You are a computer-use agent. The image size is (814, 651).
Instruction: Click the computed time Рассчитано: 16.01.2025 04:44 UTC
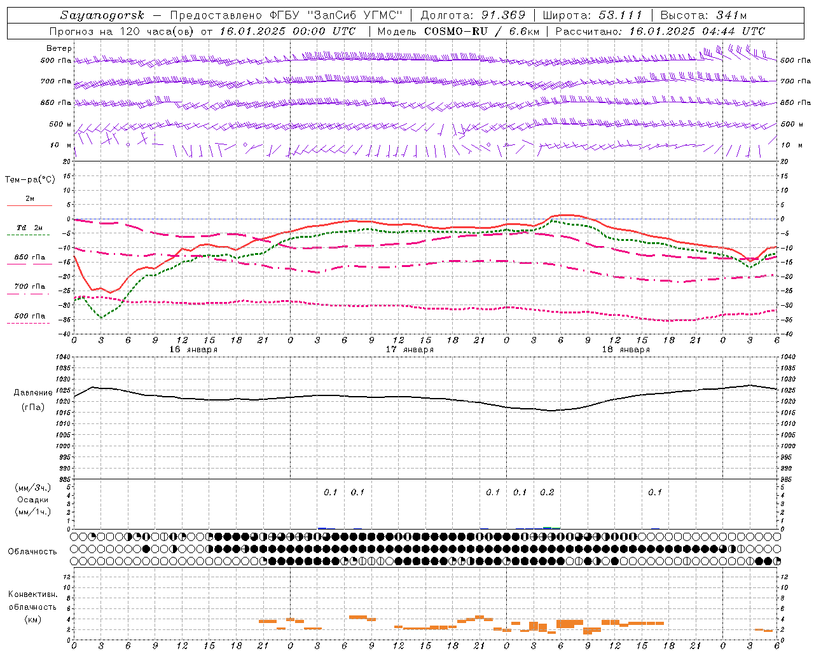click(660, 31)
